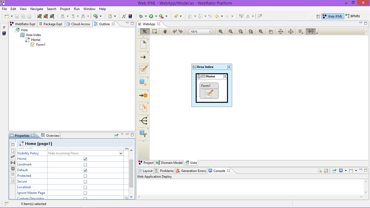Open Visibility Policy dropdown

pyautogui.click(x=121, y=153)
